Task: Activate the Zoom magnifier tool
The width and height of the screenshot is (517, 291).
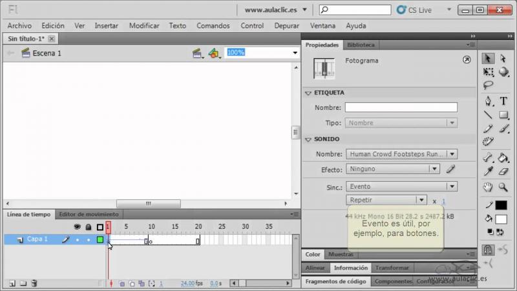Action: click(x=503, y=188)
